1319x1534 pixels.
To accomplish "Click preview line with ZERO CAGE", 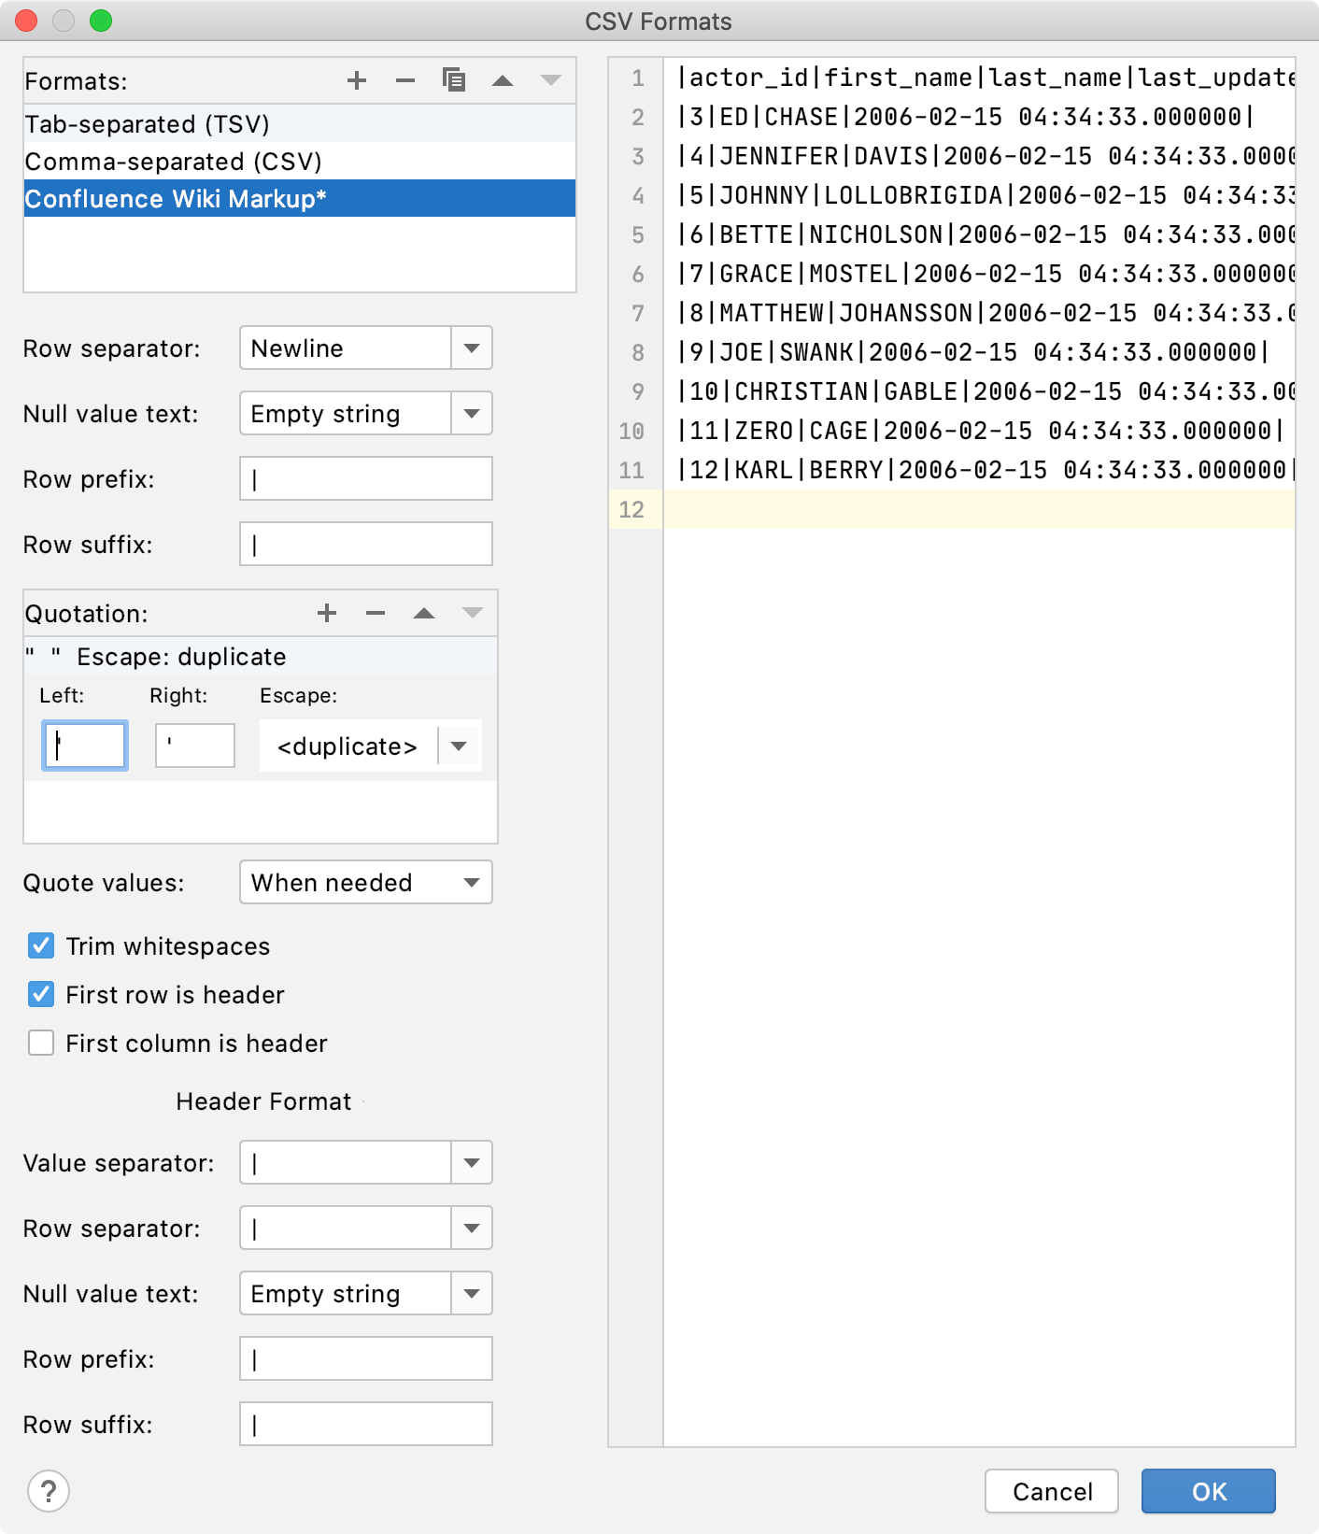I will click(x=979, y=431).
